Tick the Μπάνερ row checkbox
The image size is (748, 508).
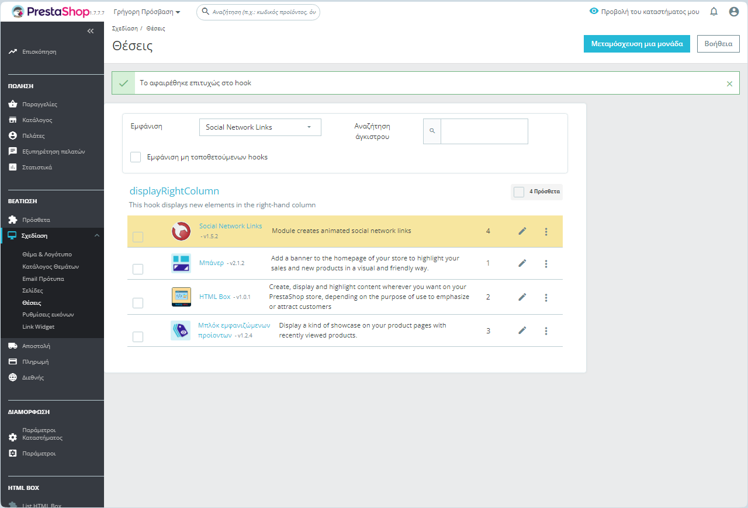coord(138,269)
